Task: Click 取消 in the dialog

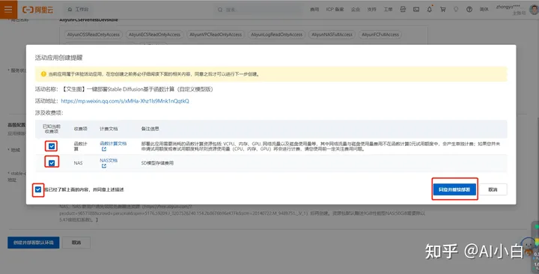Action: (x=493, y=189)
